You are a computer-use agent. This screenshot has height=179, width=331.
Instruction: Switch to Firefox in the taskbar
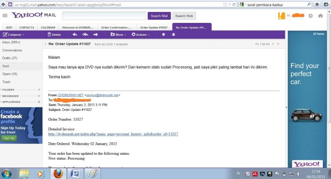[x=58, y=174]
